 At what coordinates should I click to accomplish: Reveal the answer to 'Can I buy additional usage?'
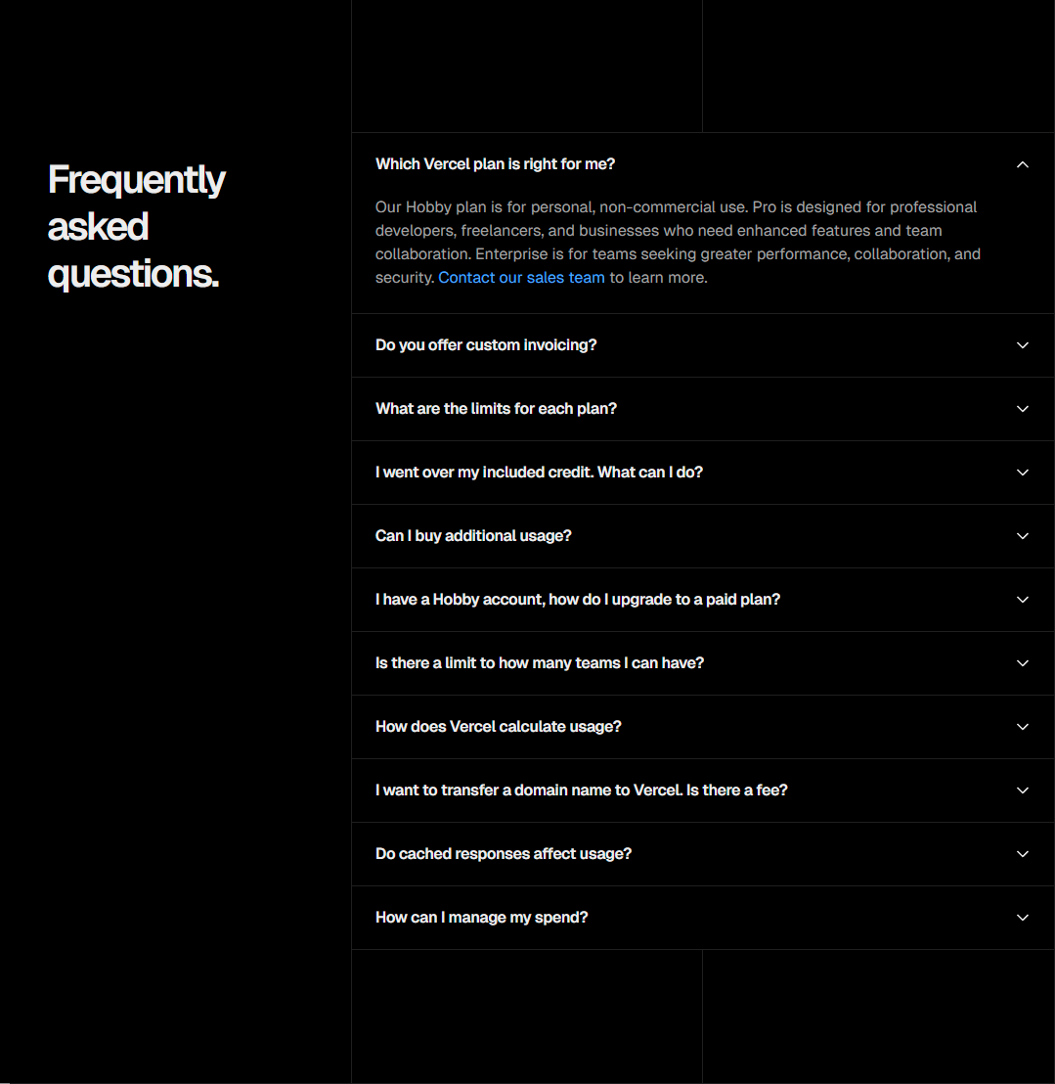coord(473,536)
